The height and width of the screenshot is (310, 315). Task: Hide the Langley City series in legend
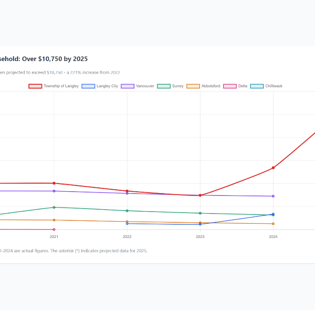[x=88, y=86]
